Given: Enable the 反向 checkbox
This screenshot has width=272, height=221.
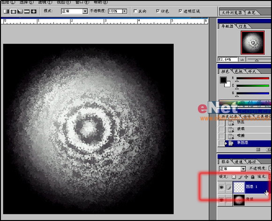Looking at the screenshot, I should click(x=136, y=11).
